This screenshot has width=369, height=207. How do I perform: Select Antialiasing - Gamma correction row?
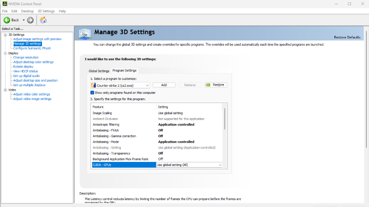pyautogui.click(x=157, y=136)
